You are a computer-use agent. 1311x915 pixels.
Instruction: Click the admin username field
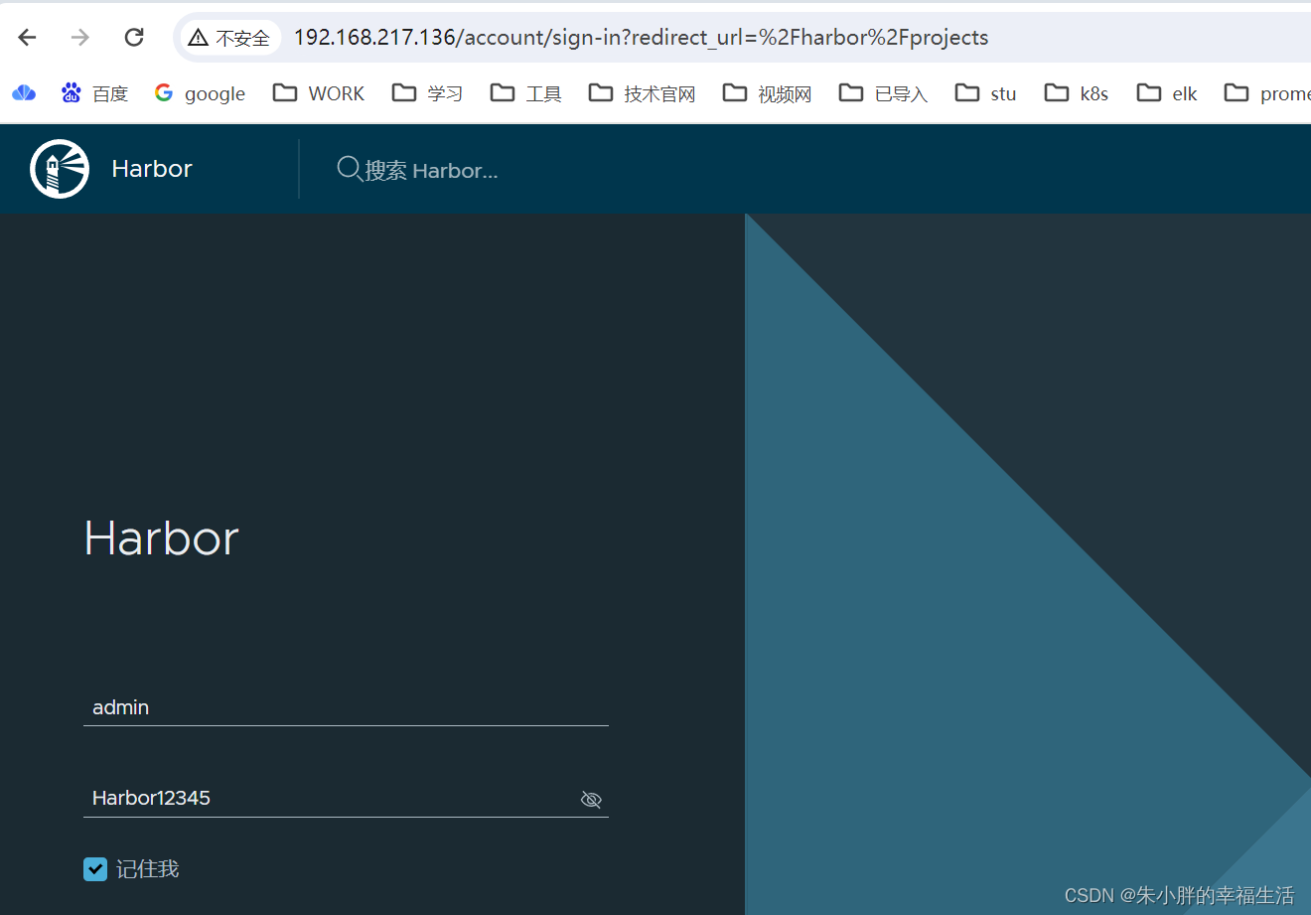point(346,707)
